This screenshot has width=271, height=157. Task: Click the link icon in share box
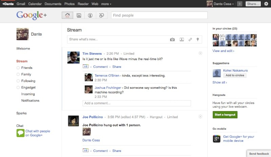click(190, 40)
